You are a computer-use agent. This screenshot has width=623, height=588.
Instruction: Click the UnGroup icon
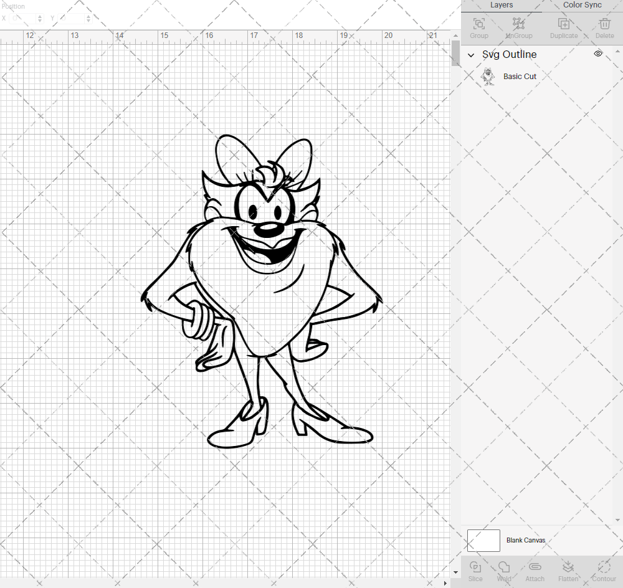click(x=518, y=25)
